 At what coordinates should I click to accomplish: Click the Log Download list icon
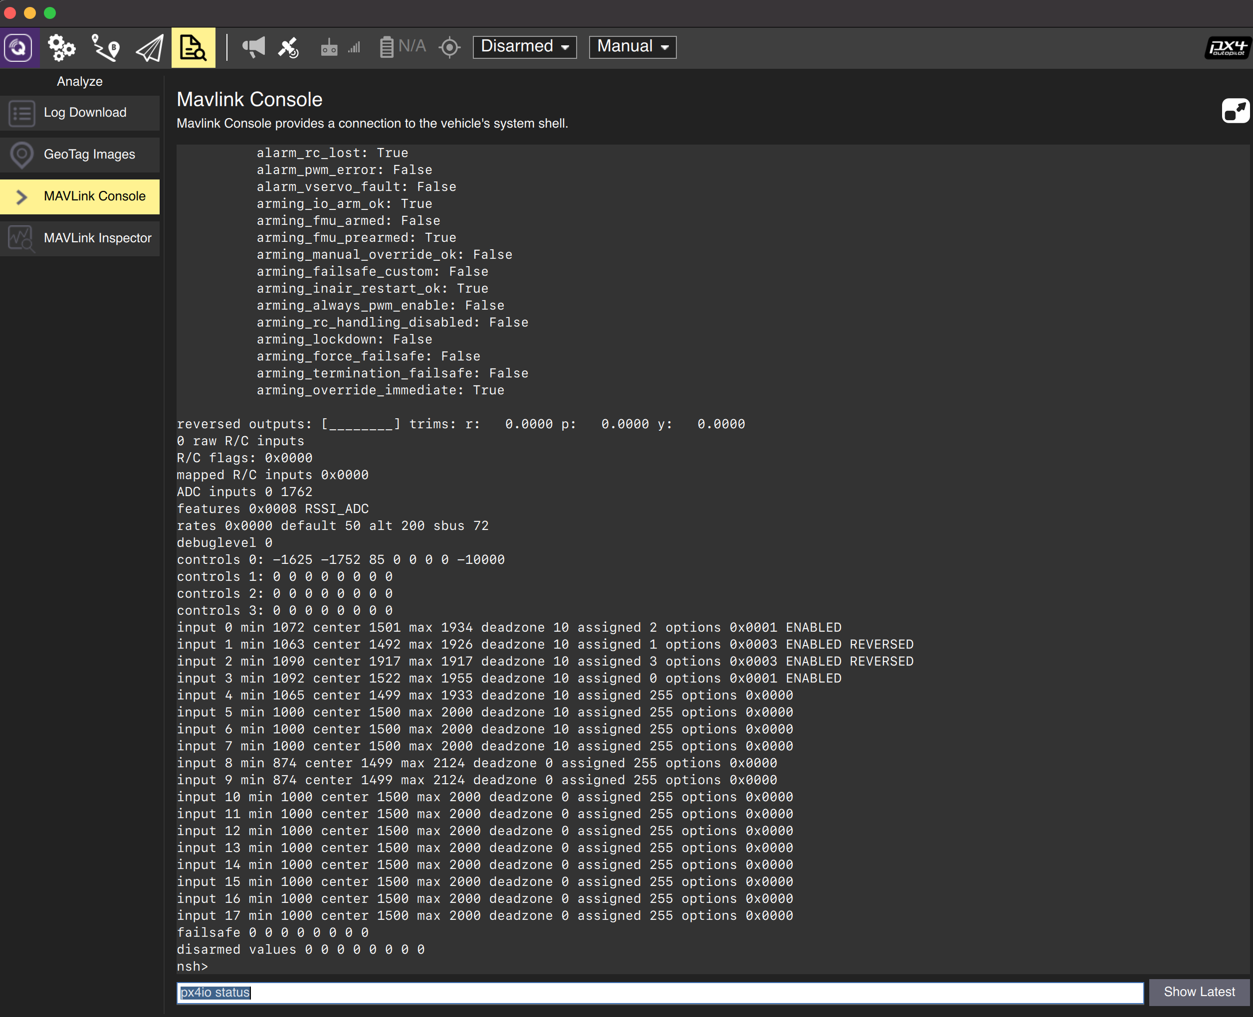point(21,113)
